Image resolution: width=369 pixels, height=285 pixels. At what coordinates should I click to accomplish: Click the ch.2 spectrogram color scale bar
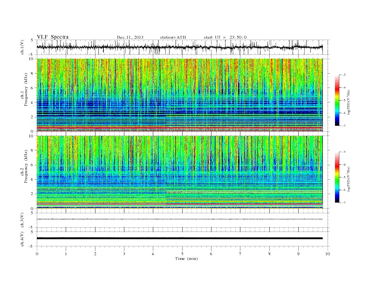(337, 177)
